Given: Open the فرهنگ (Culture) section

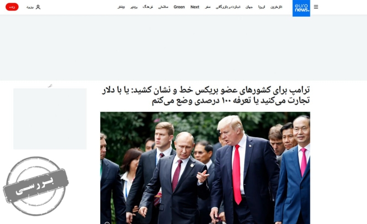Looking at the screenshot, I should pyautogui.click(x=148, y=7).
